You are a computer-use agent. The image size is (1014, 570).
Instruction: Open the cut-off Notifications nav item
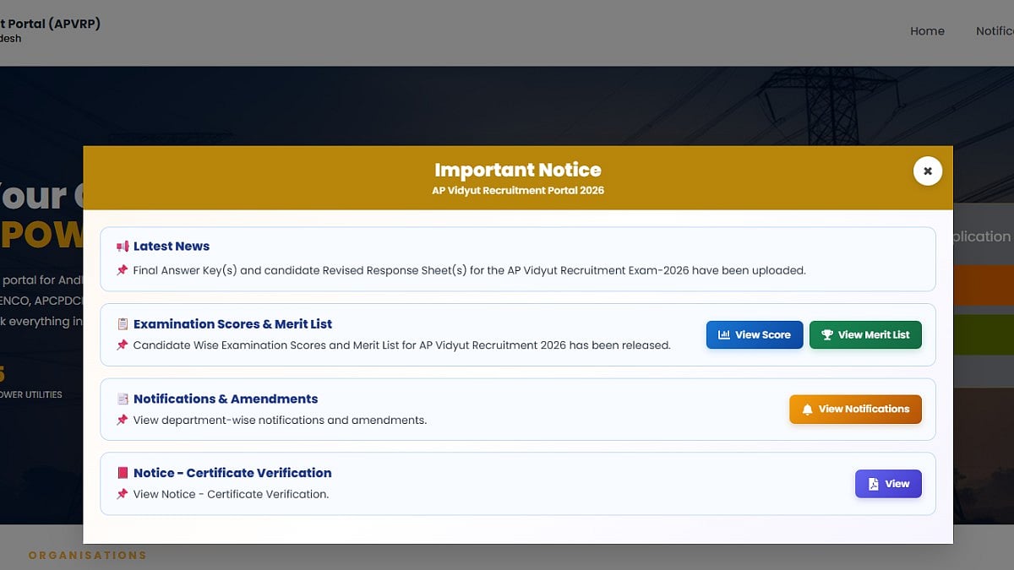(995, 30)
